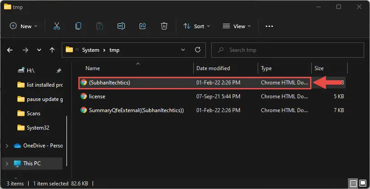Open the View dropdown menu
Viewport: 370px width, 189px height.
(x=237, y=26)
